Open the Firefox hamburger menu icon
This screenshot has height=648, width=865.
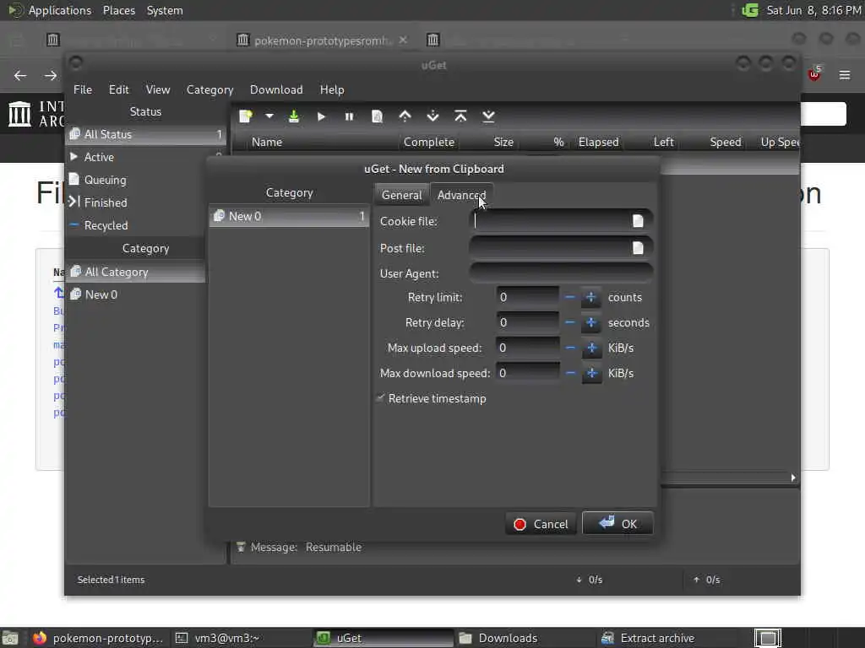point(845,75)
